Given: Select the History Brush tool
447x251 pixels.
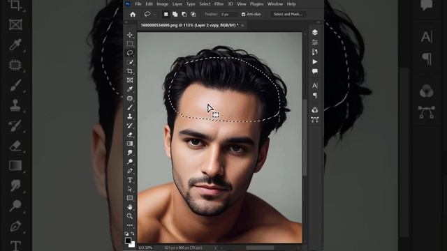Looking at the screenshot, I should pos(130,125).
